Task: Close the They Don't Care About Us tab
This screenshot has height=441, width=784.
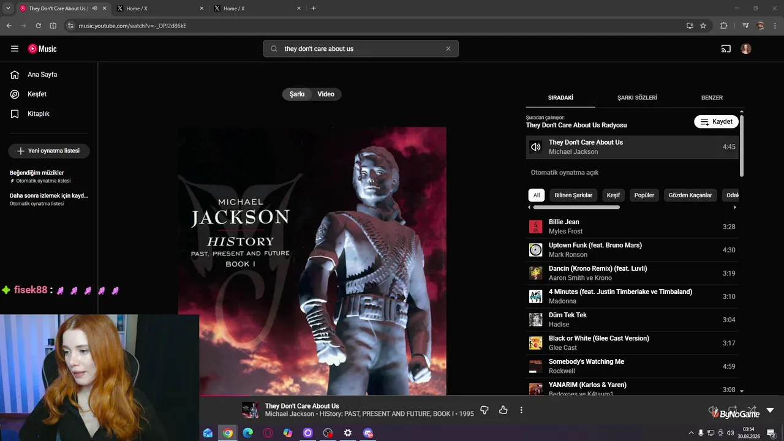Action: (105, 9)
